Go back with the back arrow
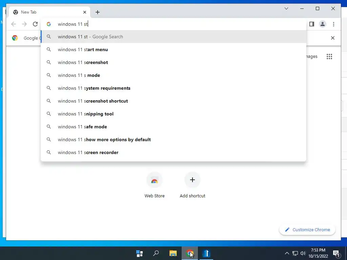 (14, 24)
